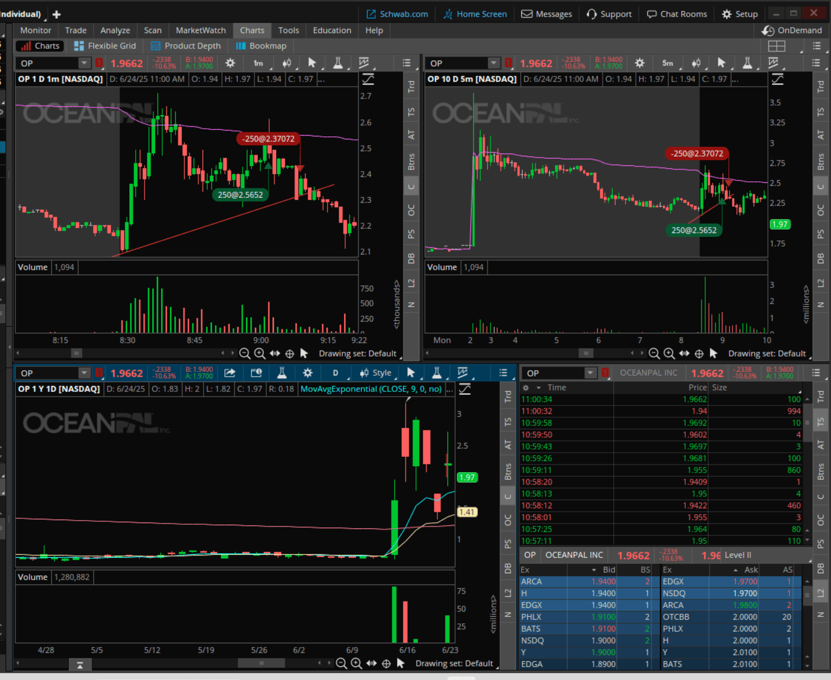Expand the symbol dropdown arrow on the 1m chart
This screenshot has width=831, height=680.
pyautogui.click(x=84, y=63)
